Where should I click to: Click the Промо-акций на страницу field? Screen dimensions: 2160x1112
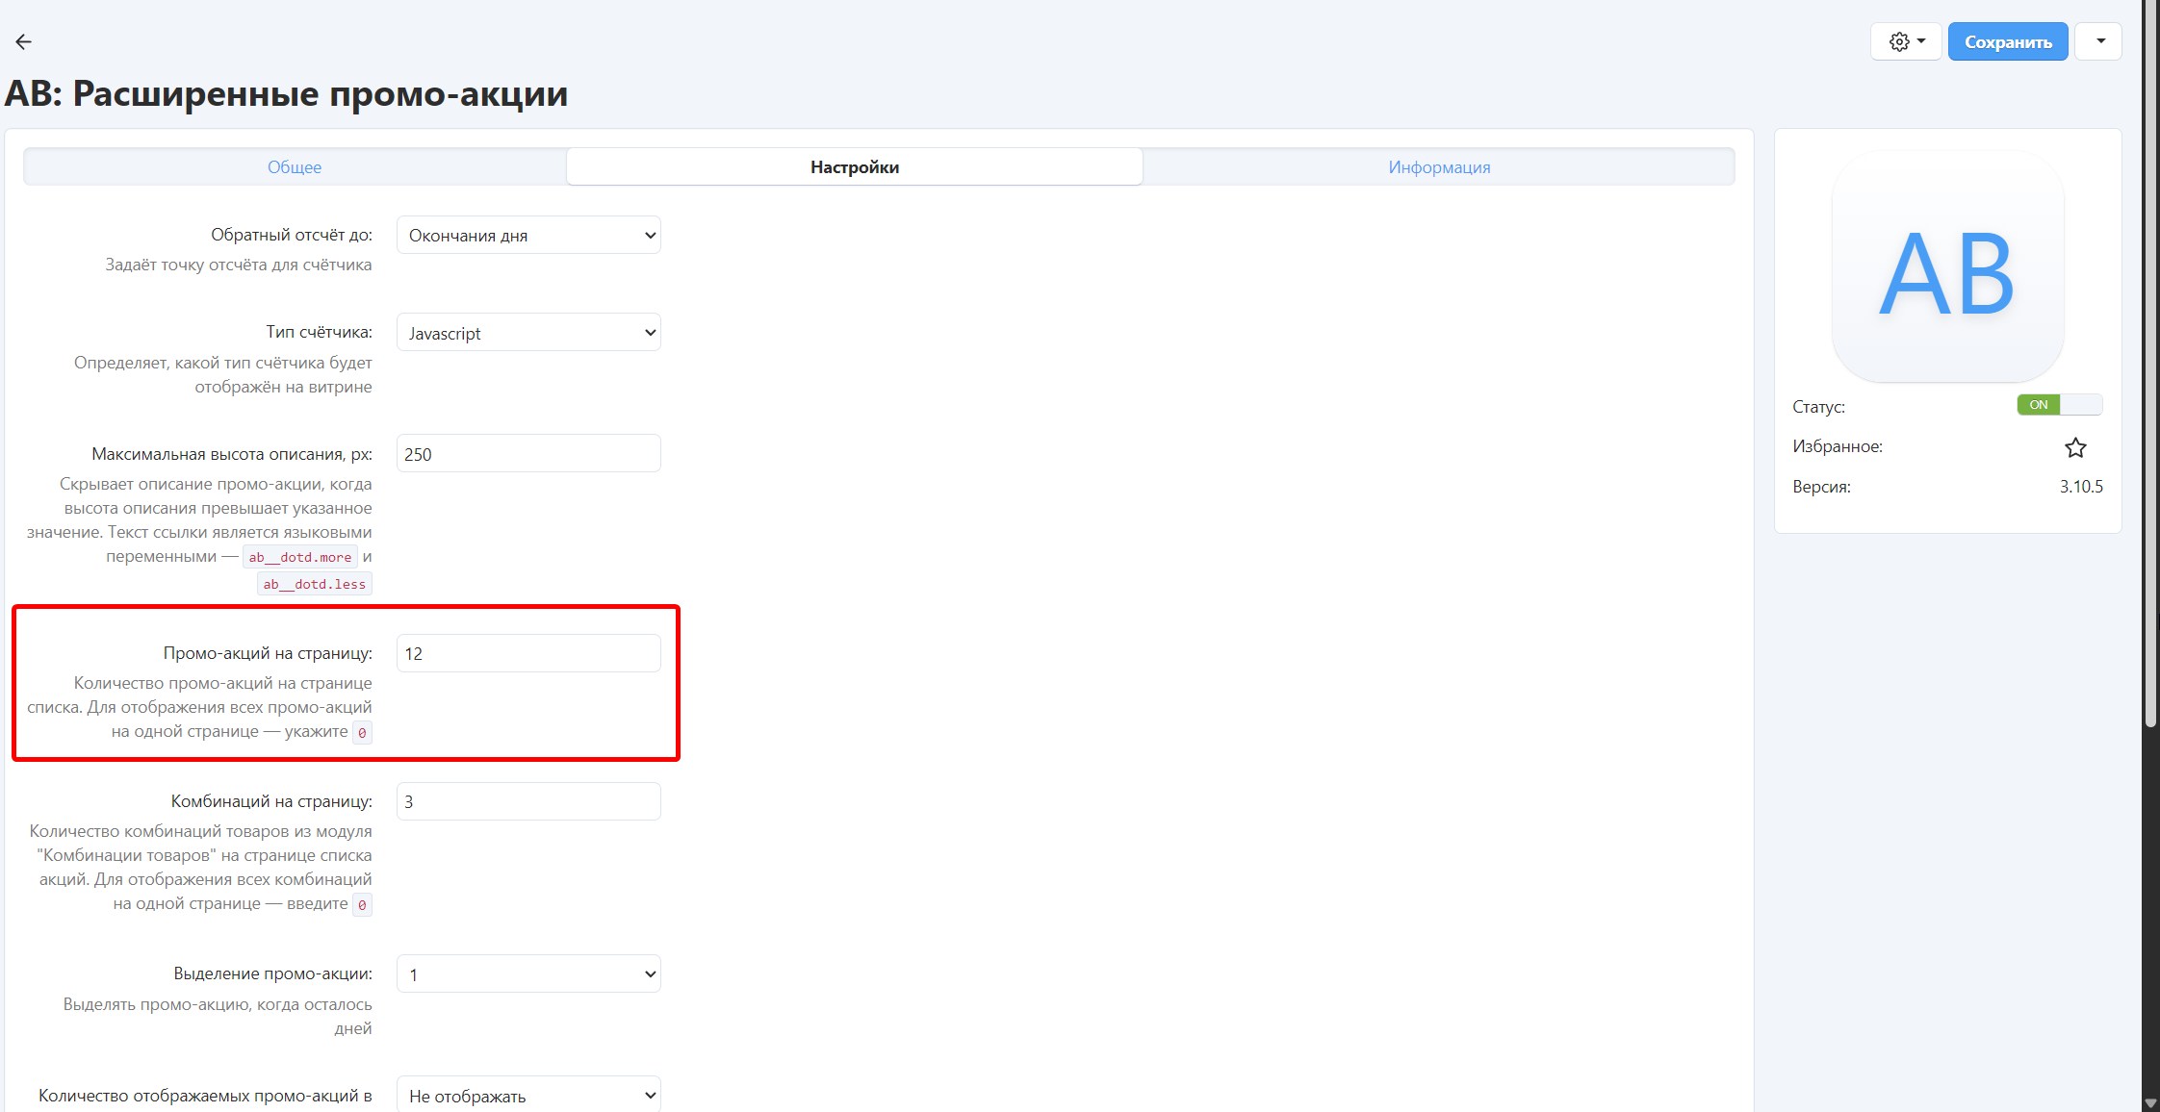coord(528,653)
